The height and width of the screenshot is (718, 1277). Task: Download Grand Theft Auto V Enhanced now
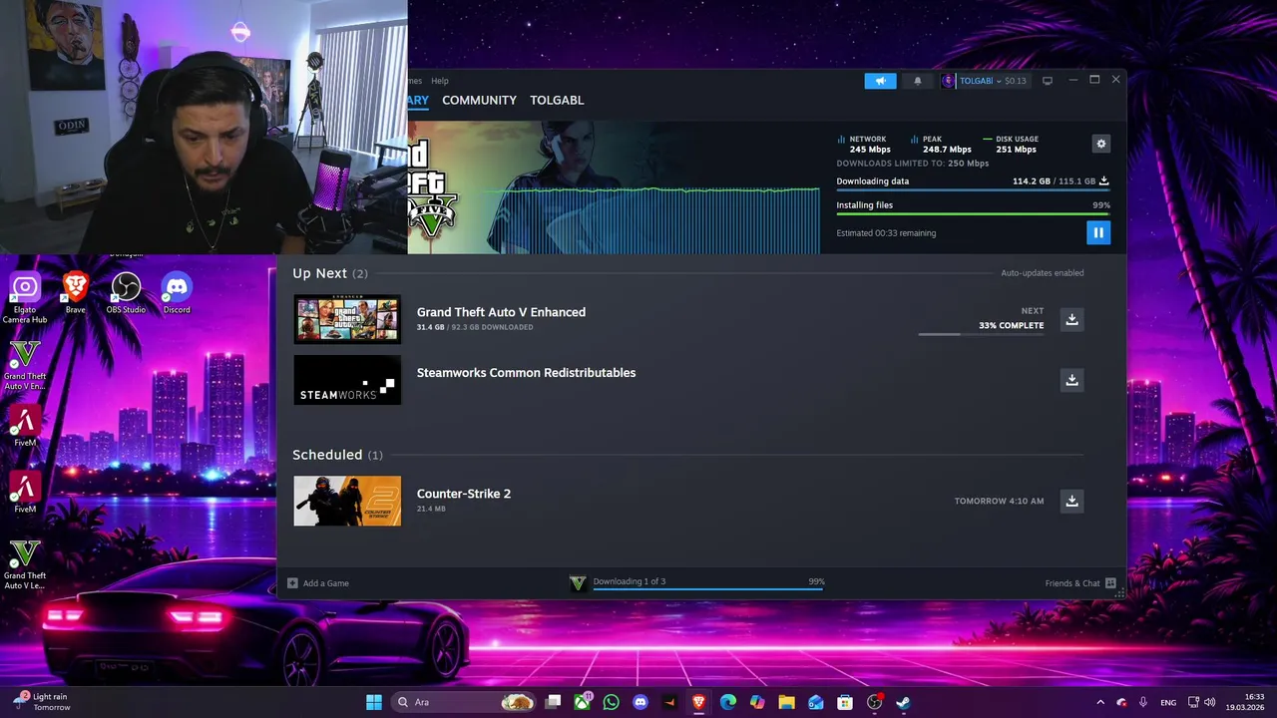pos(1071,319)
